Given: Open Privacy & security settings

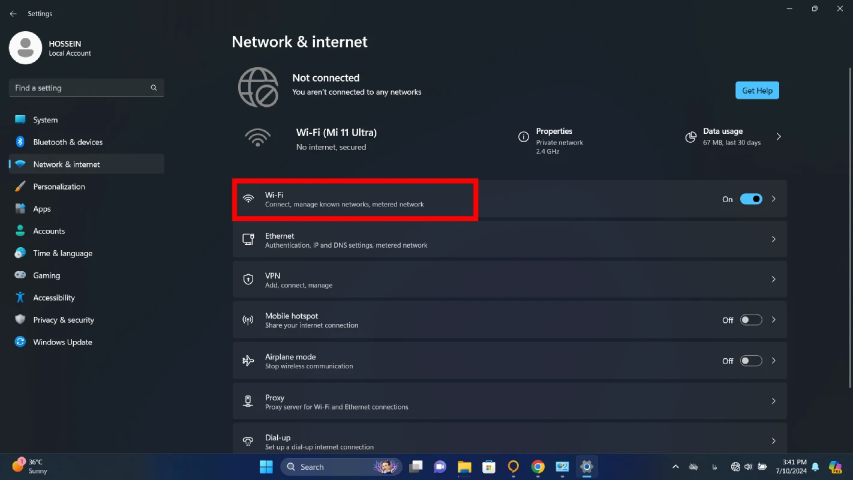Looking at the screenshot, I should (63, 320).
